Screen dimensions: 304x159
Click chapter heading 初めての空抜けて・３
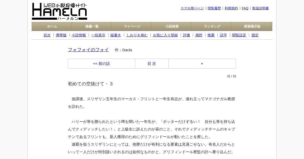tap(90, 84)
